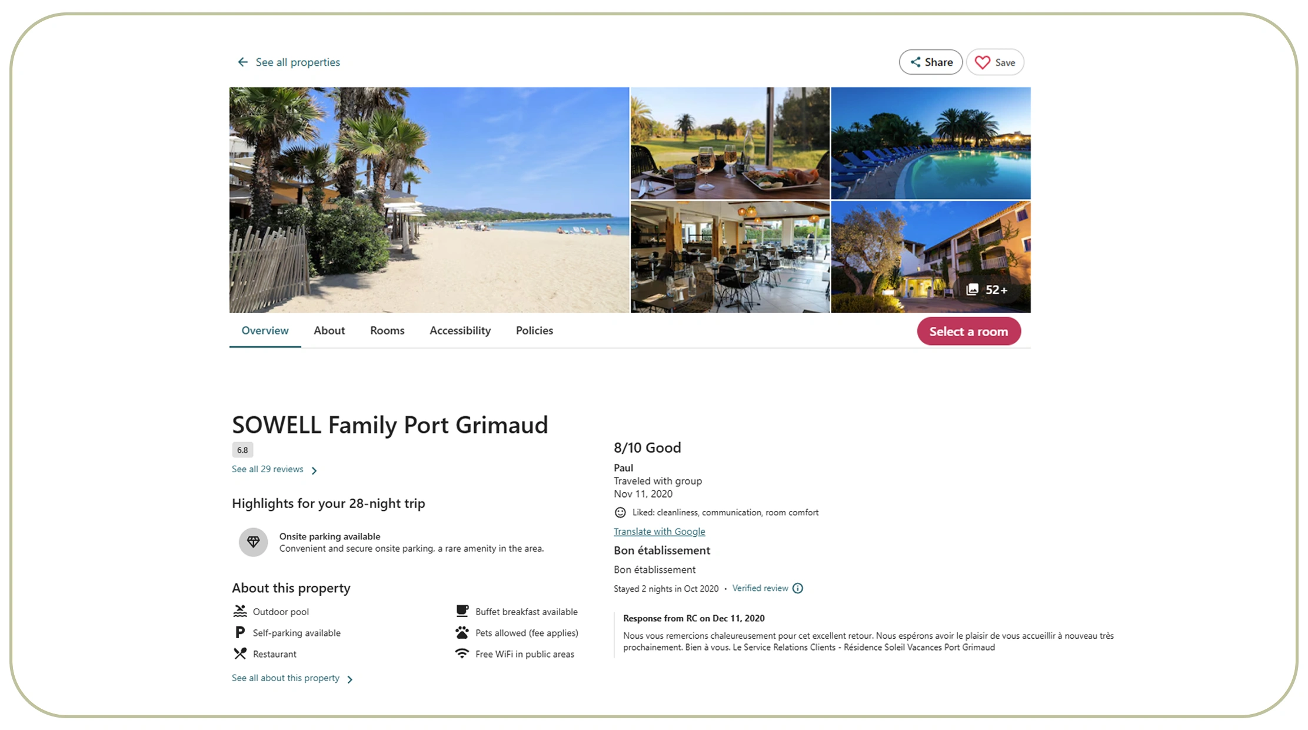
Task: Click the free WiFi icon
Action: (462, 653)
